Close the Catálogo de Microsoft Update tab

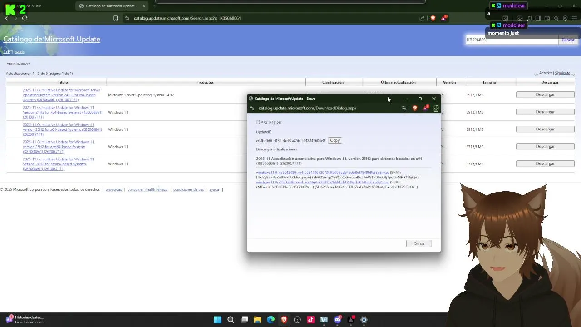(x=144, y=6)
